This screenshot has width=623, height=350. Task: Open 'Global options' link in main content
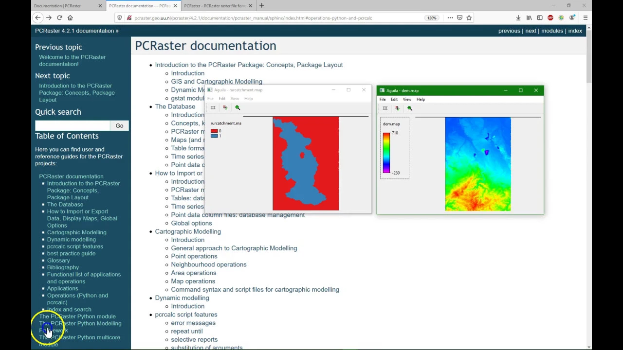191,223
